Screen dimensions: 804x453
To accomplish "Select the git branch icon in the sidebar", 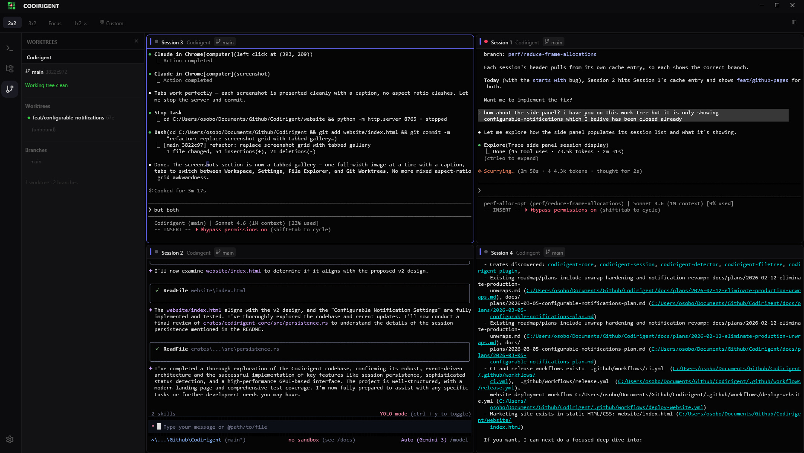I will point(9,89).
